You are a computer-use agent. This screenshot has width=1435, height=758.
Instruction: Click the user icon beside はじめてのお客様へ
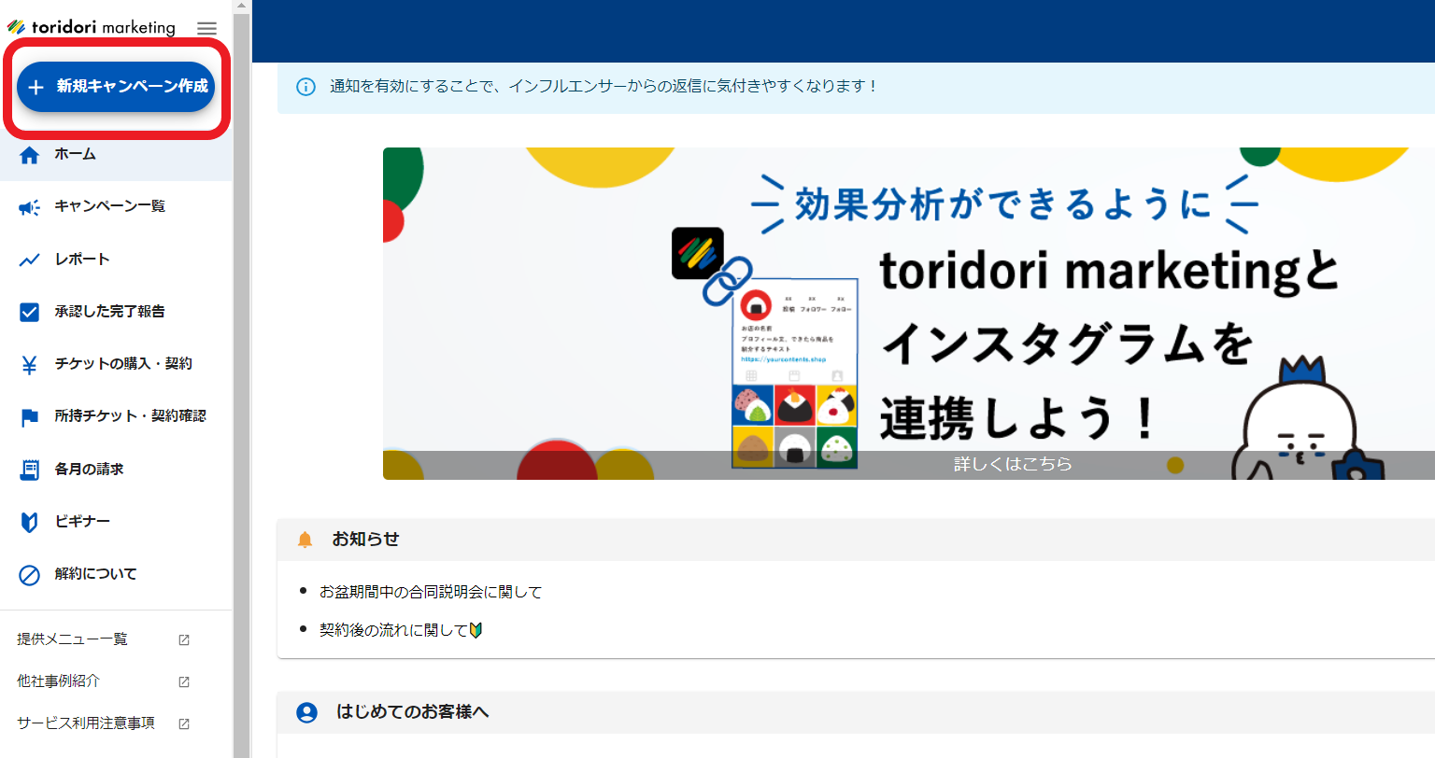(306, 713)
